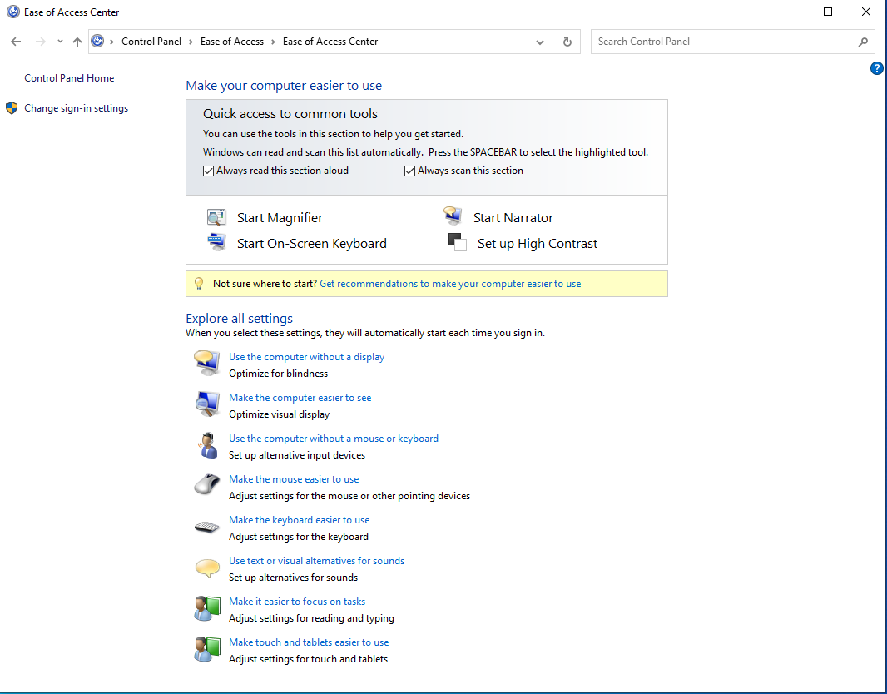Click the Forward navigation arrow
This screenshot has height=694, width=887.
(x=40, y=42)
